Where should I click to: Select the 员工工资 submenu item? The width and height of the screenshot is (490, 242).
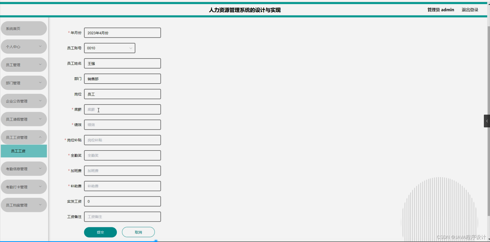coord(24,151)
